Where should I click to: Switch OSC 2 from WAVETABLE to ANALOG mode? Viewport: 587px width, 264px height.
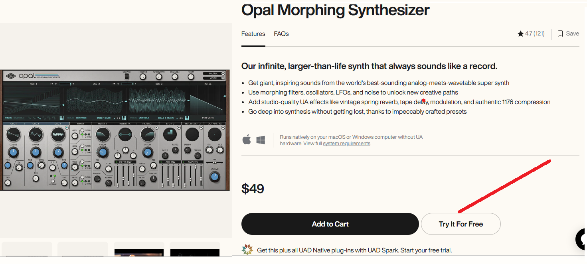(72, 118)
